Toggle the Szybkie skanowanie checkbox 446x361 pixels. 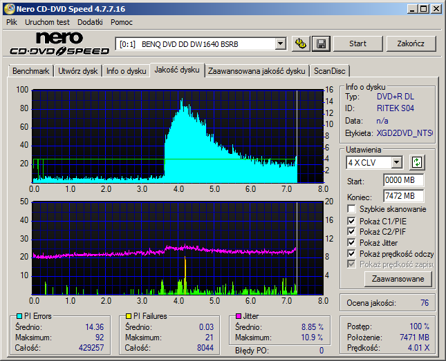point(351,209)
